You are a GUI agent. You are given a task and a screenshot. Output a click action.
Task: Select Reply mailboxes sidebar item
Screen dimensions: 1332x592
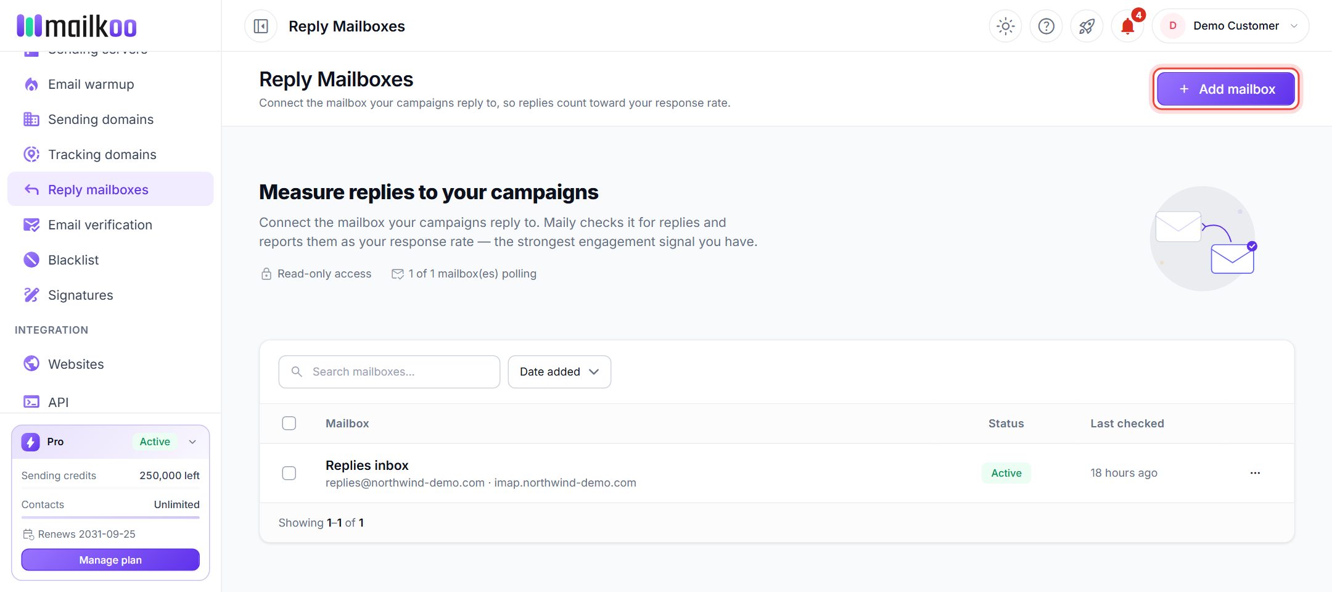pos(110,189)
